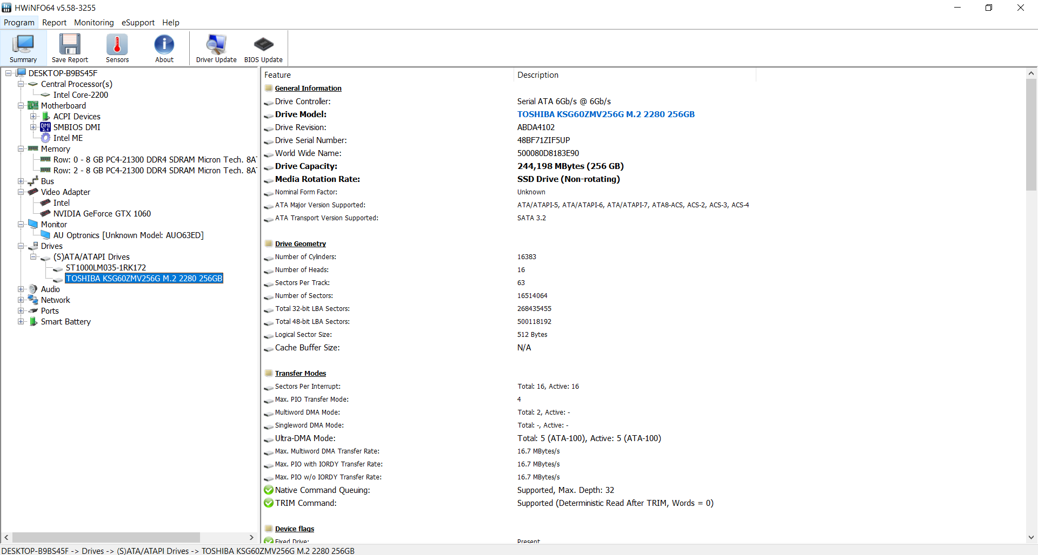The image size is (1038, 555).
Task: Launch the BIOS Update tool
Action: point(263,48)
